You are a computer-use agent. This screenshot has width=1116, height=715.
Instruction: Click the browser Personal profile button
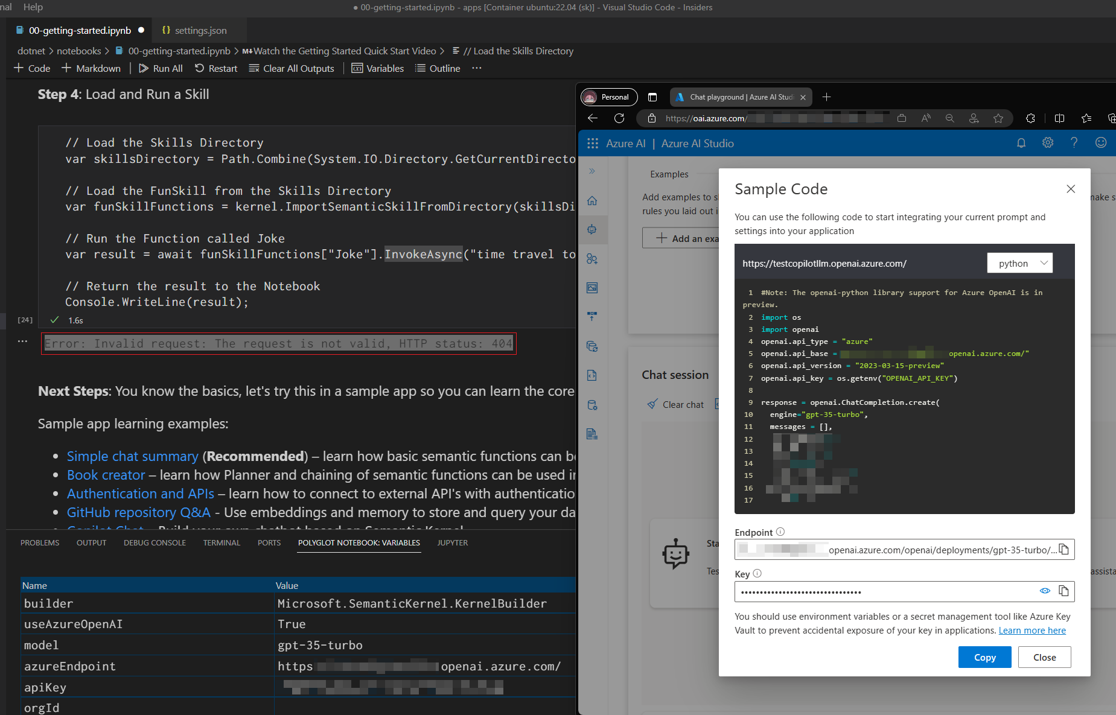coord(609,97)
